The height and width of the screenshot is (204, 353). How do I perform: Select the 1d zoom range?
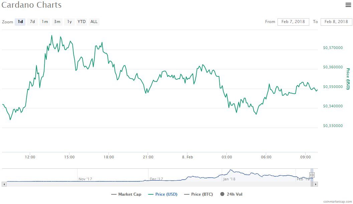coord(20,22)
